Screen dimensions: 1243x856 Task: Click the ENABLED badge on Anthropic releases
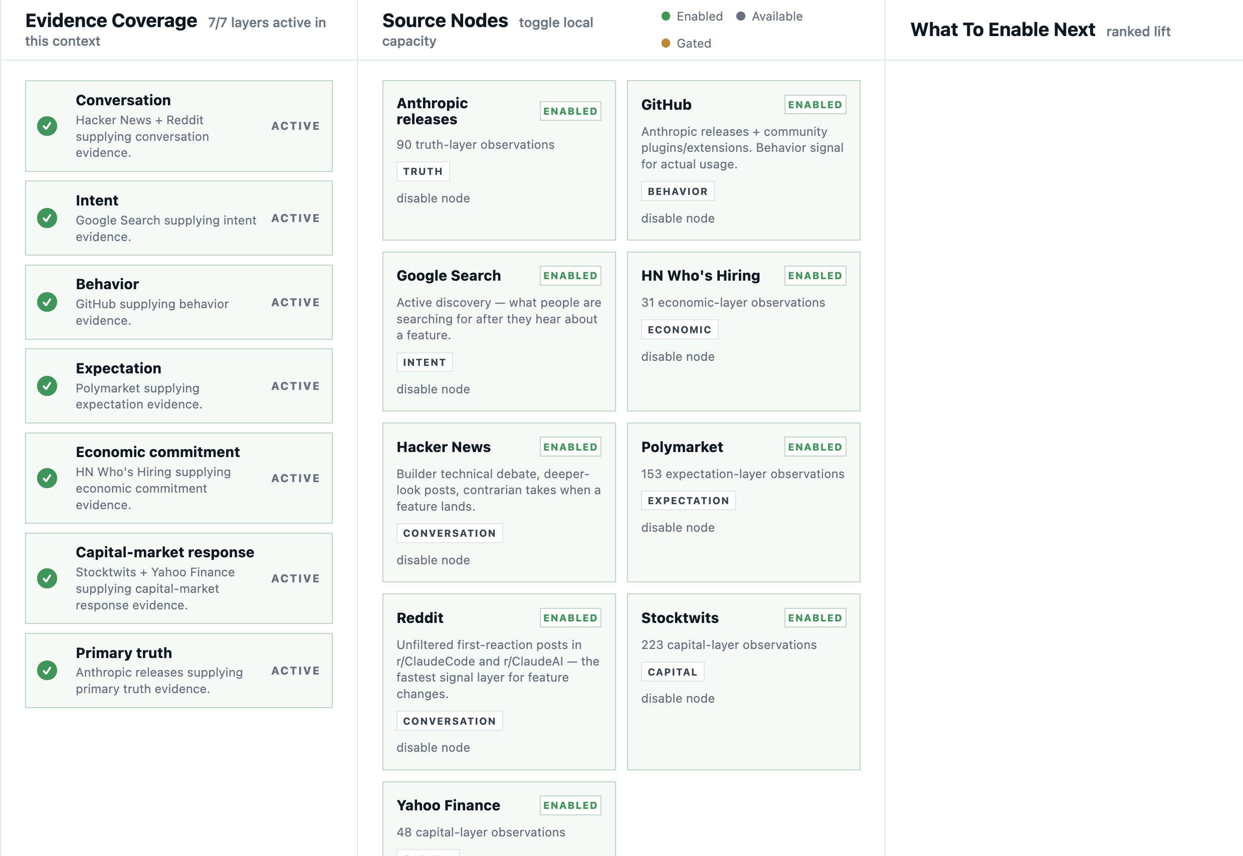click(570, 111)
